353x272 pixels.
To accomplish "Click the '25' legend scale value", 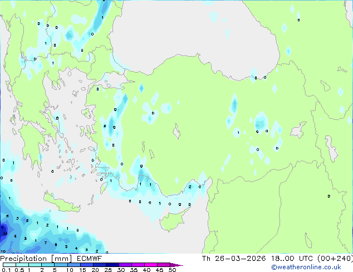I will 108,270.
